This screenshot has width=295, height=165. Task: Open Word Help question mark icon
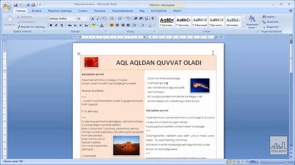point(291,11)
